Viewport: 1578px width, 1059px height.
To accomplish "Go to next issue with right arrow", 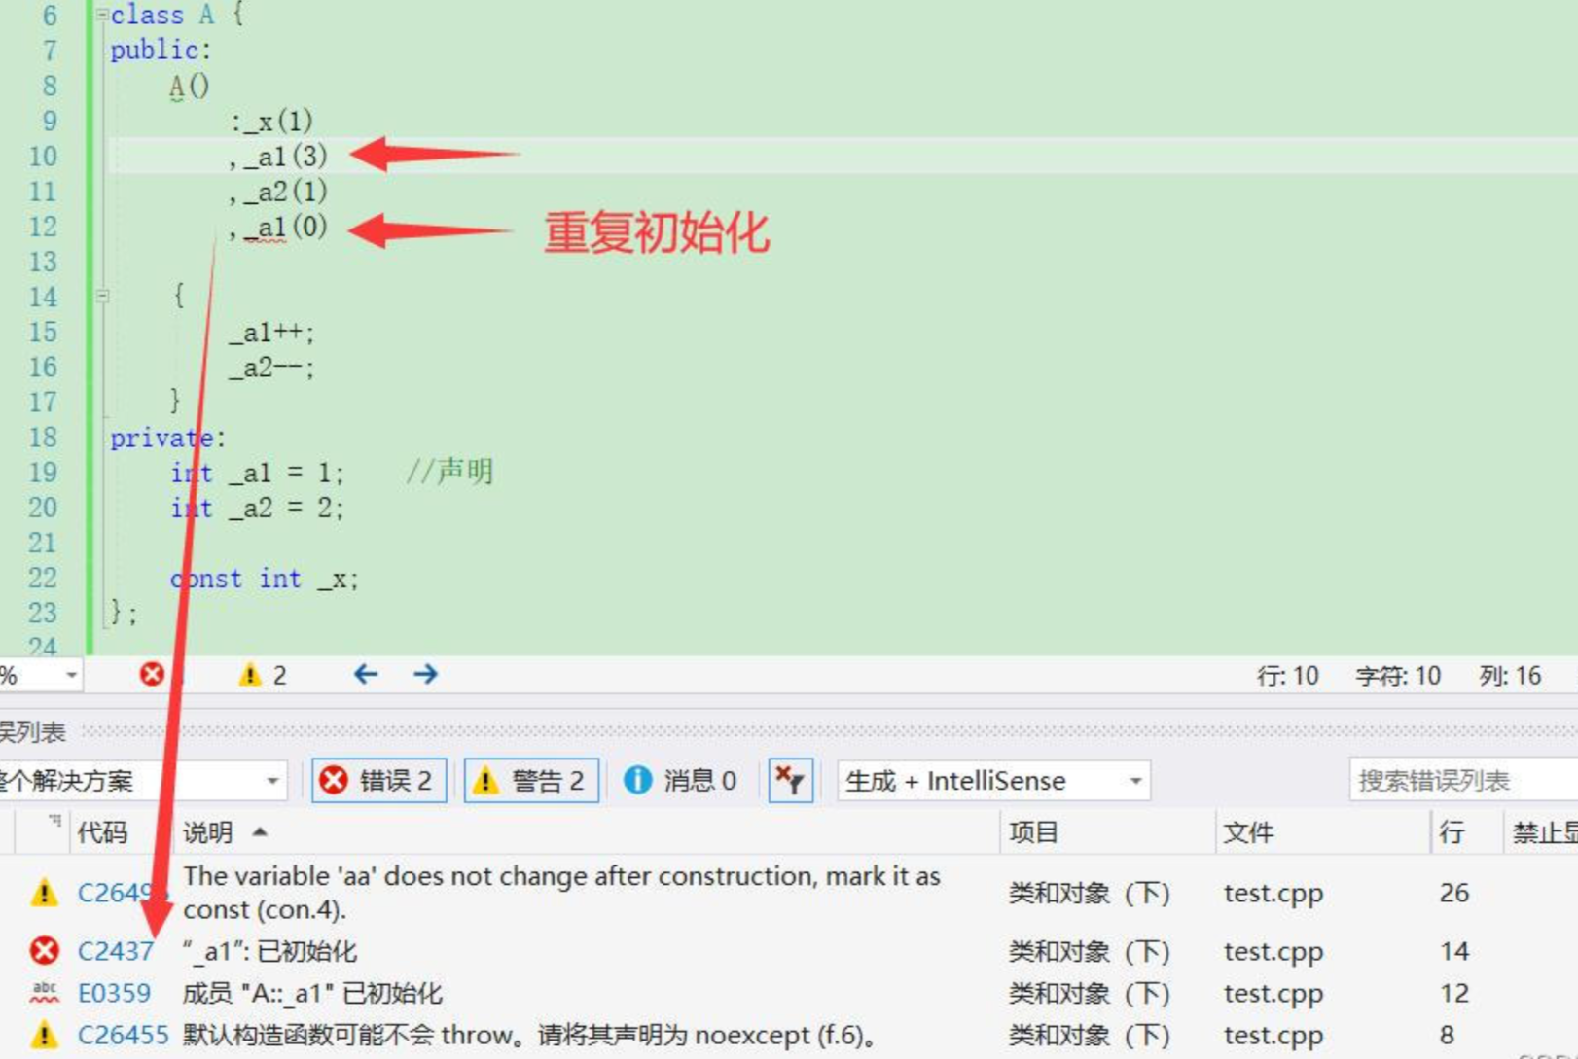I will pyautogui.click(x=425, y=674).
